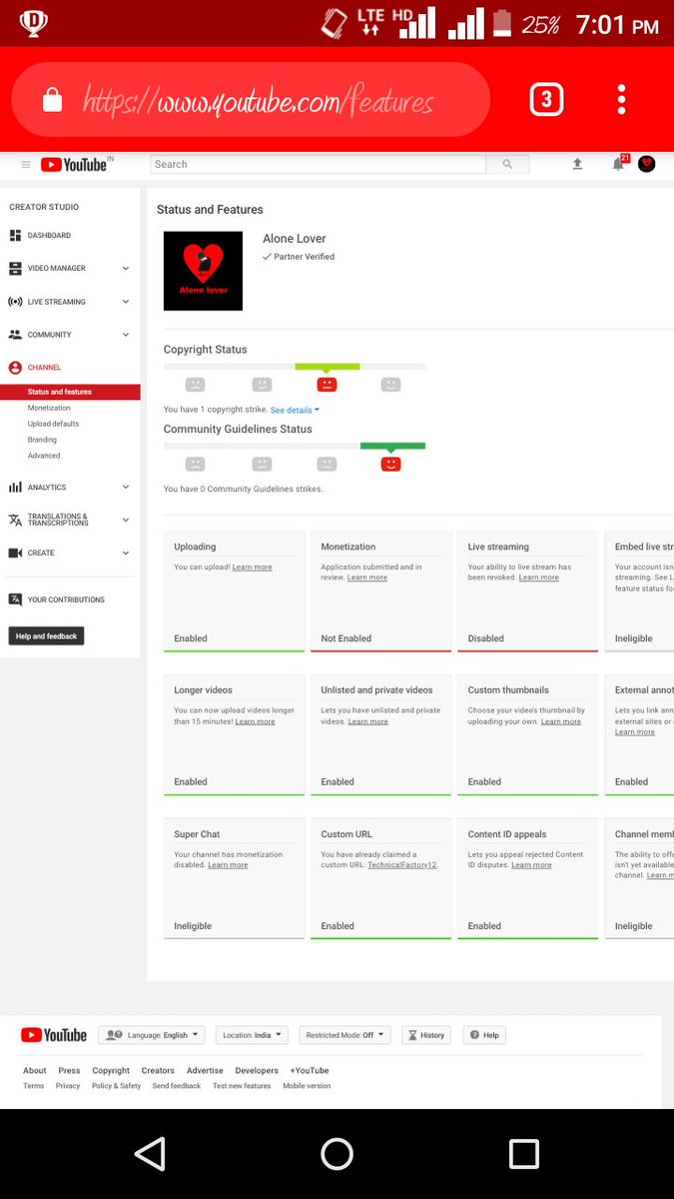Expand Video Manager chevron
The height and width of the screenshot is (1199, 674).
pos(126,268)
